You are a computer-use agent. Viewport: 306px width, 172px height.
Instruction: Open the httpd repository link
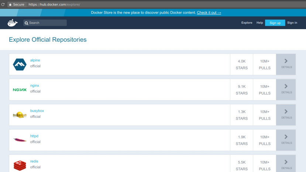[x=34, y=136]
